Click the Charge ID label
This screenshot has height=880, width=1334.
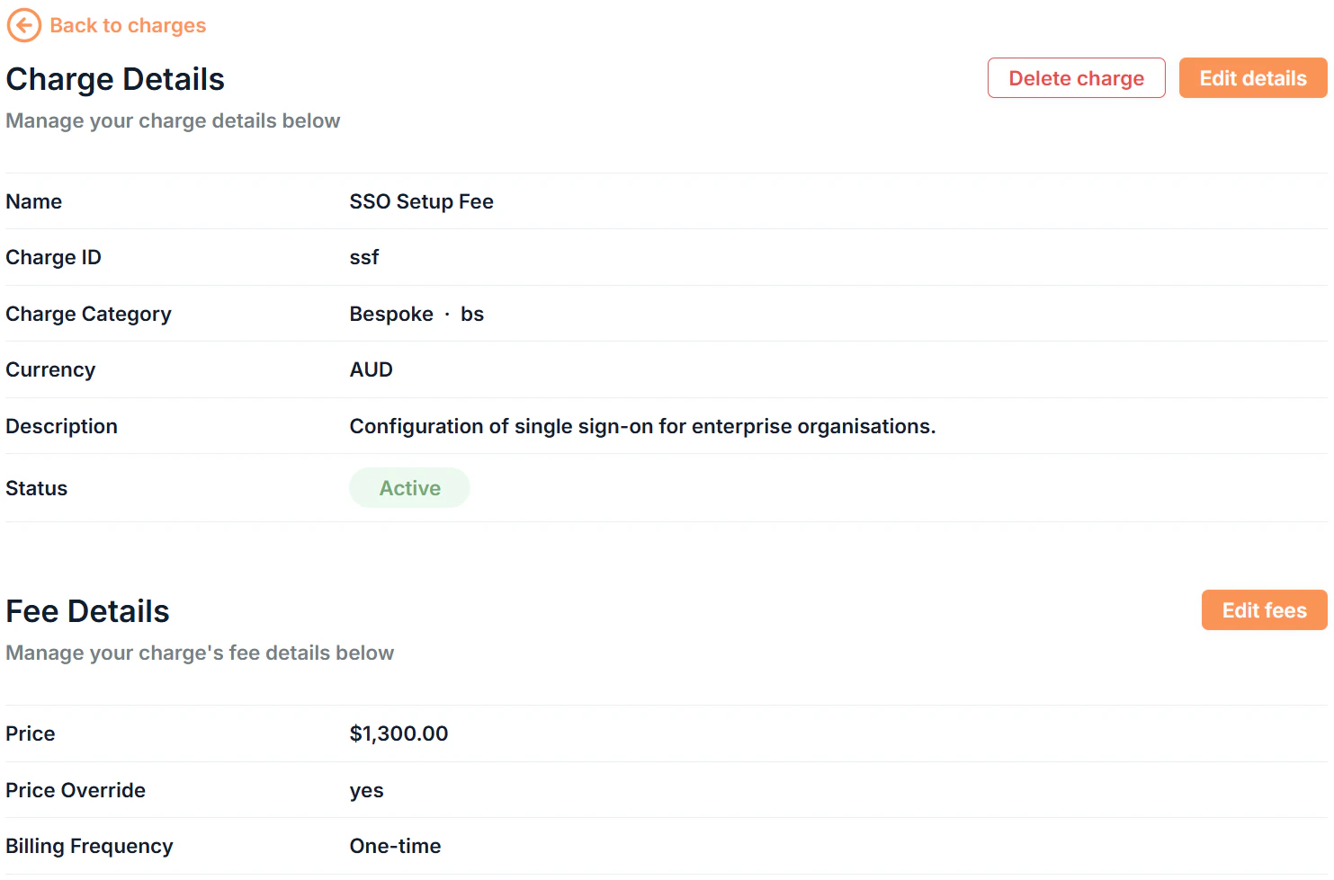pyautogui.click(x=53, y=257)
